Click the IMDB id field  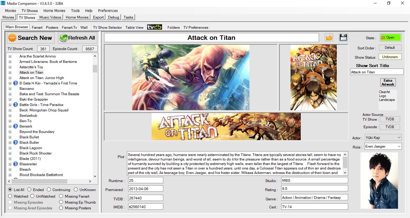click(x=146, y=206)
